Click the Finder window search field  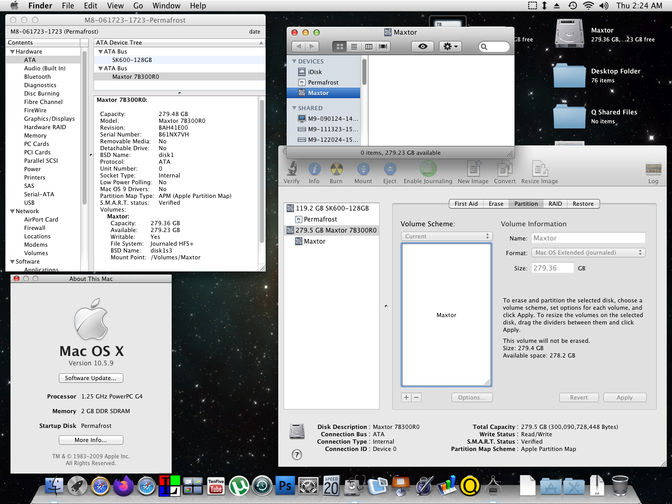pos(494,47)
